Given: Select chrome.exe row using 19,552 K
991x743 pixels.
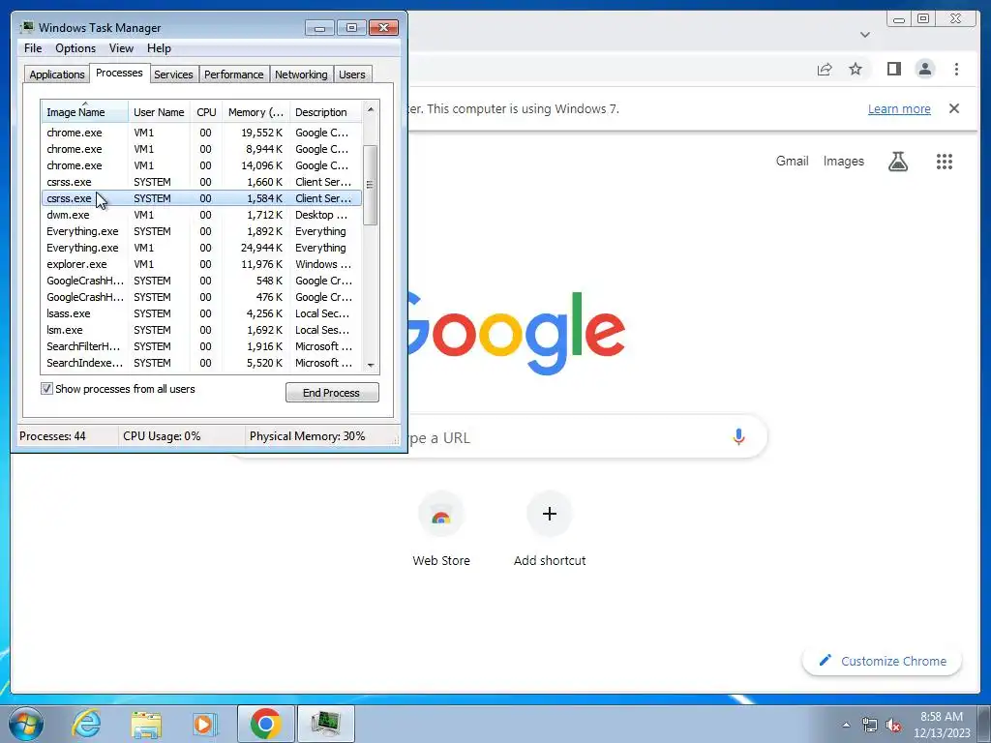Looking at the screenshot, I should tap(201, 133).
